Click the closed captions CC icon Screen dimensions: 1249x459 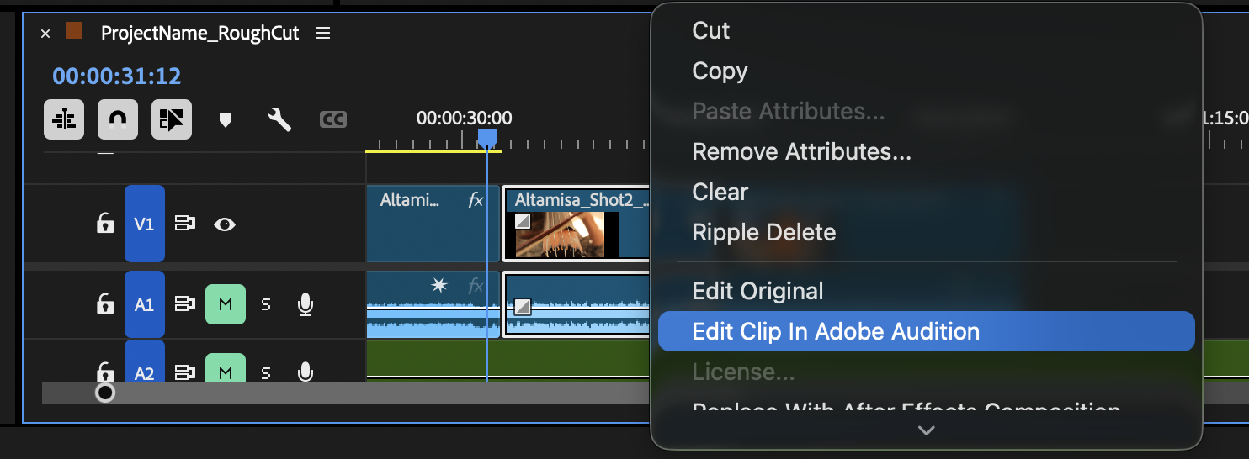pyautogui.click(x=333, y=120)
